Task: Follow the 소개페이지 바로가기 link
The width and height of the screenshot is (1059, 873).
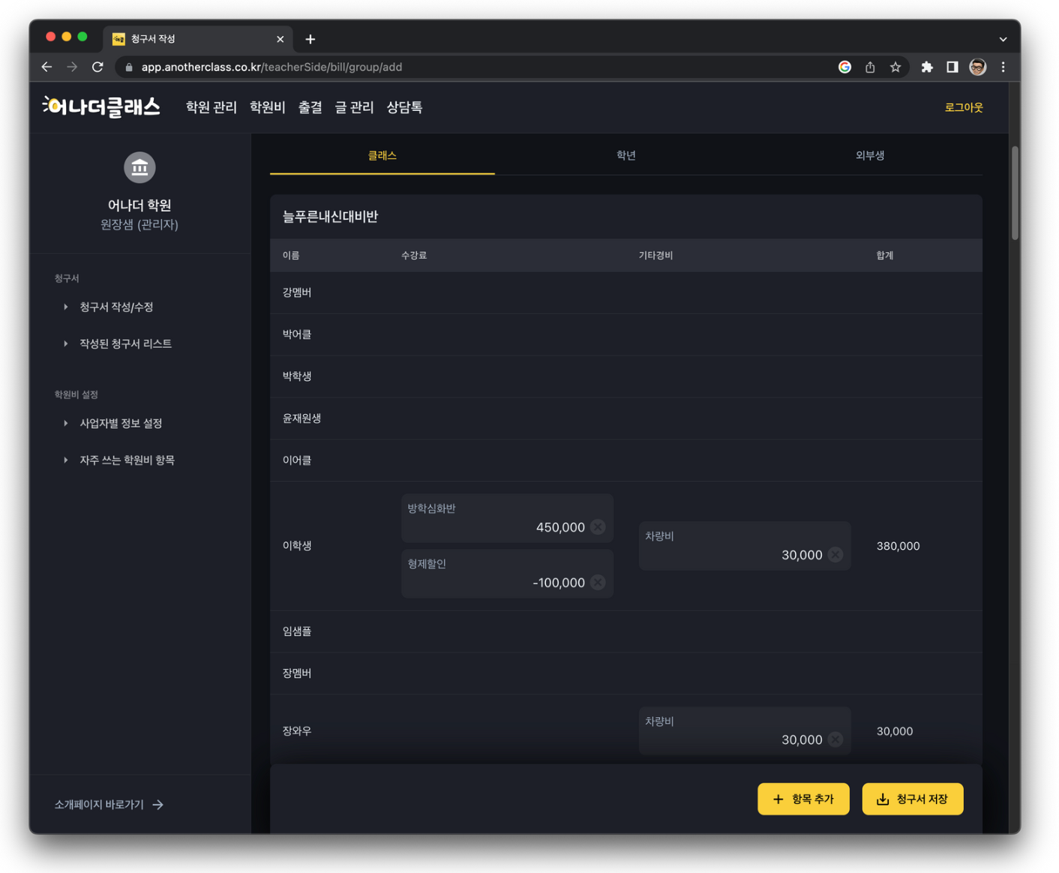Action: pos(109,804)
